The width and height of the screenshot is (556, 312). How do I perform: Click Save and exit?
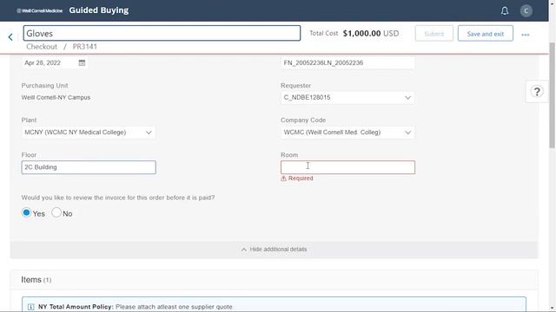[x=485, y=34]
